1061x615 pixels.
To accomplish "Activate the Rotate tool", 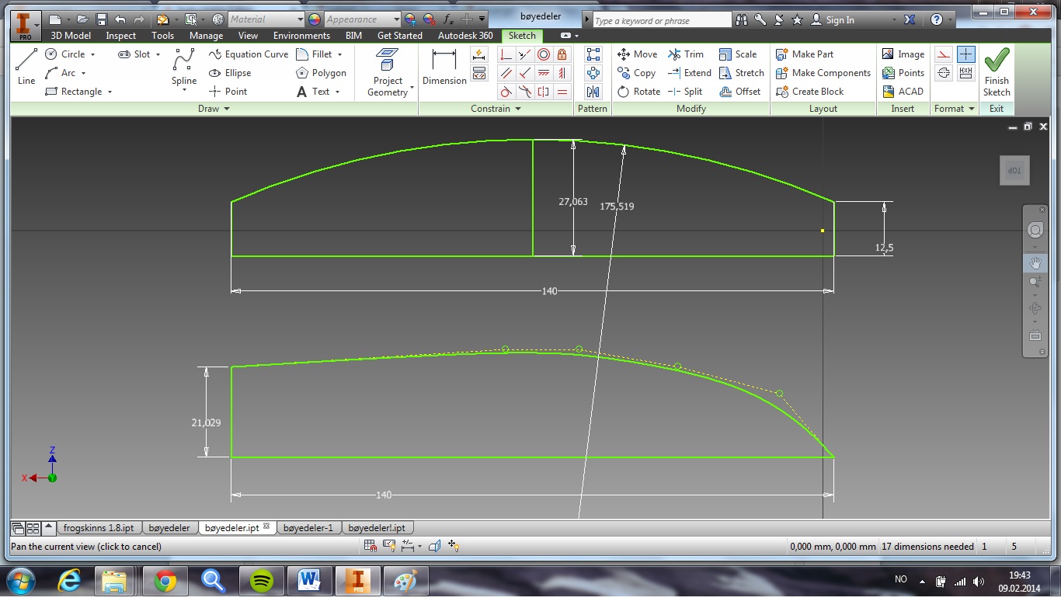I will 638,92.
